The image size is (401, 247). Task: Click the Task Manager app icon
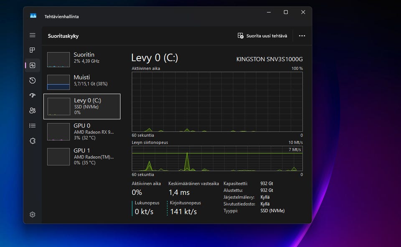[33, 16]
